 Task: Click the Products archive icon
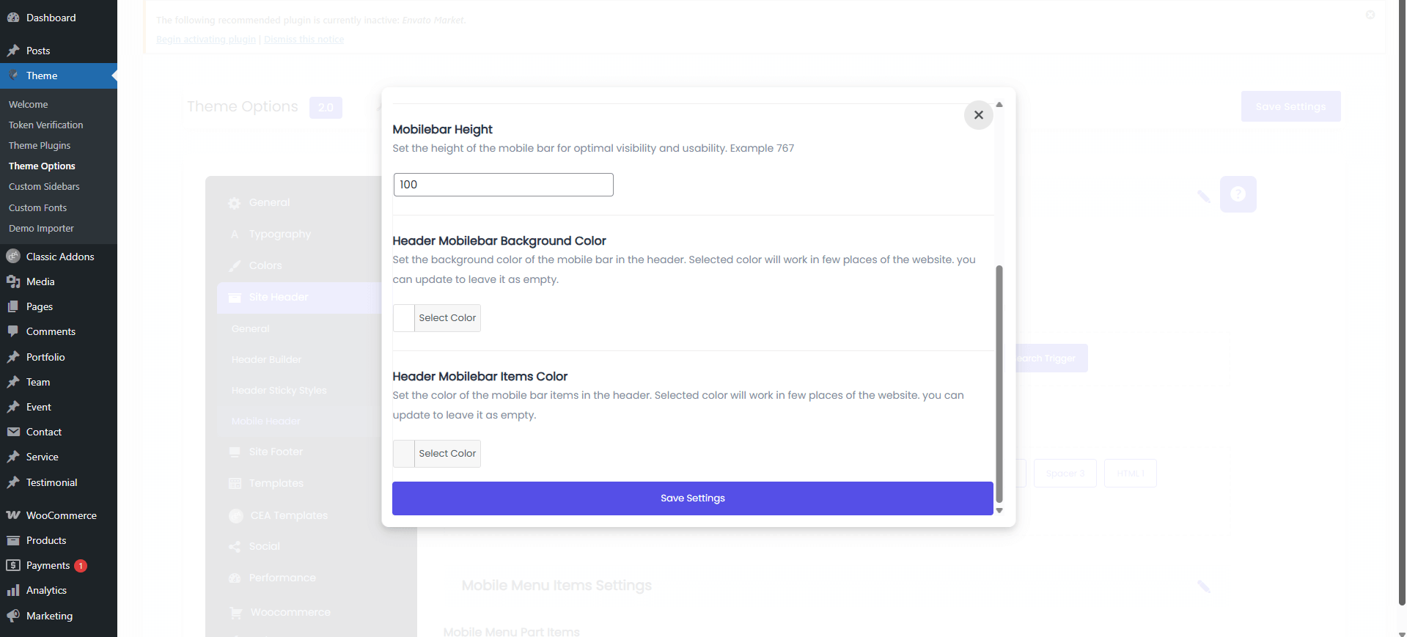point(13,540)
